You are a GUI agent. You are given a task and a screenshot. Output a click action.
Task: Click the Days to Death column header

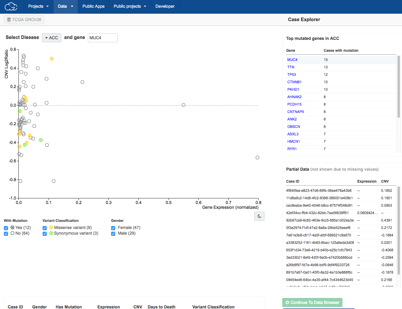[x=161, y=307]
